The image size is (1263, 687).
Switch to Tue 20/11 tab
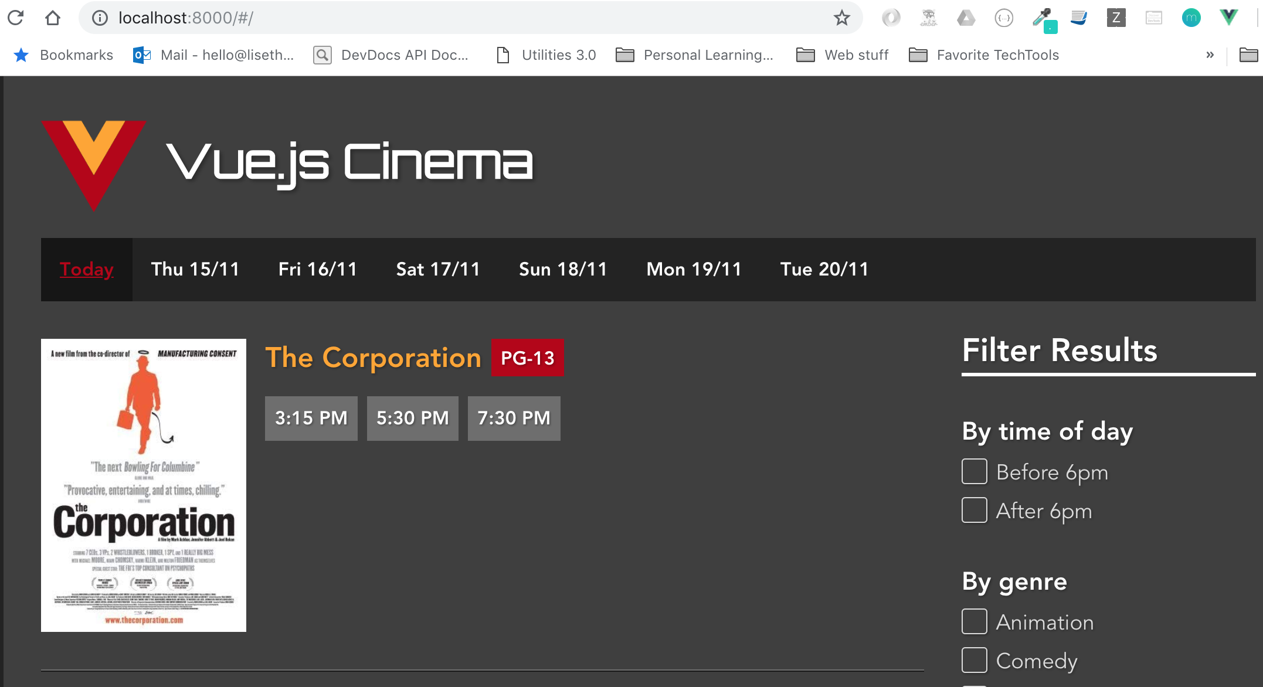tap(824, 269)
